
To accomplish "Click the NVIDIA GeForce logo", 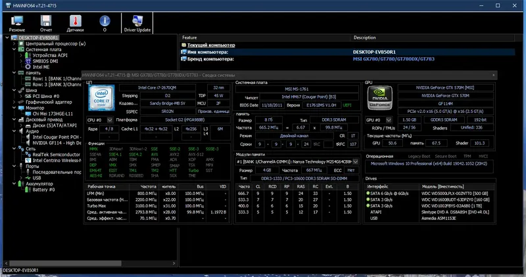I will coord(380,98).
